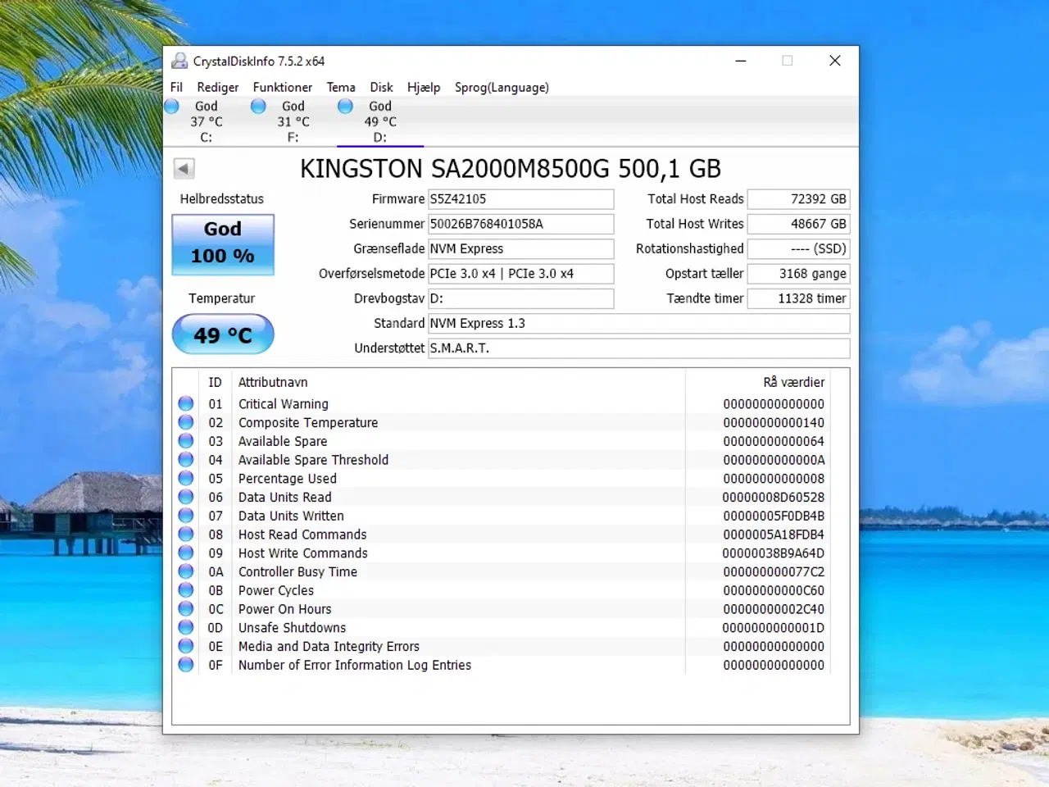Viewport: 1049px width, 787px height.
Task: Select the Critical Warning attribute name
Action: tap(284, 404)
